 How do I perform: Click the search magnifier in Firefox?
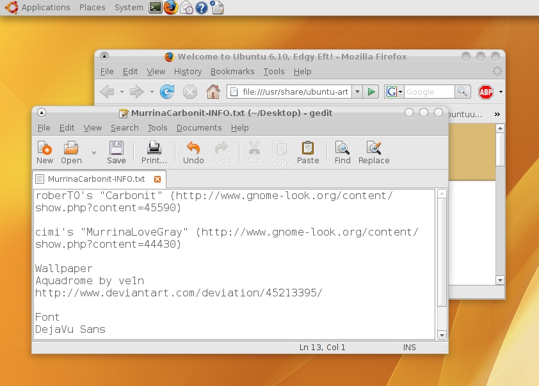[x=462, y=92]
